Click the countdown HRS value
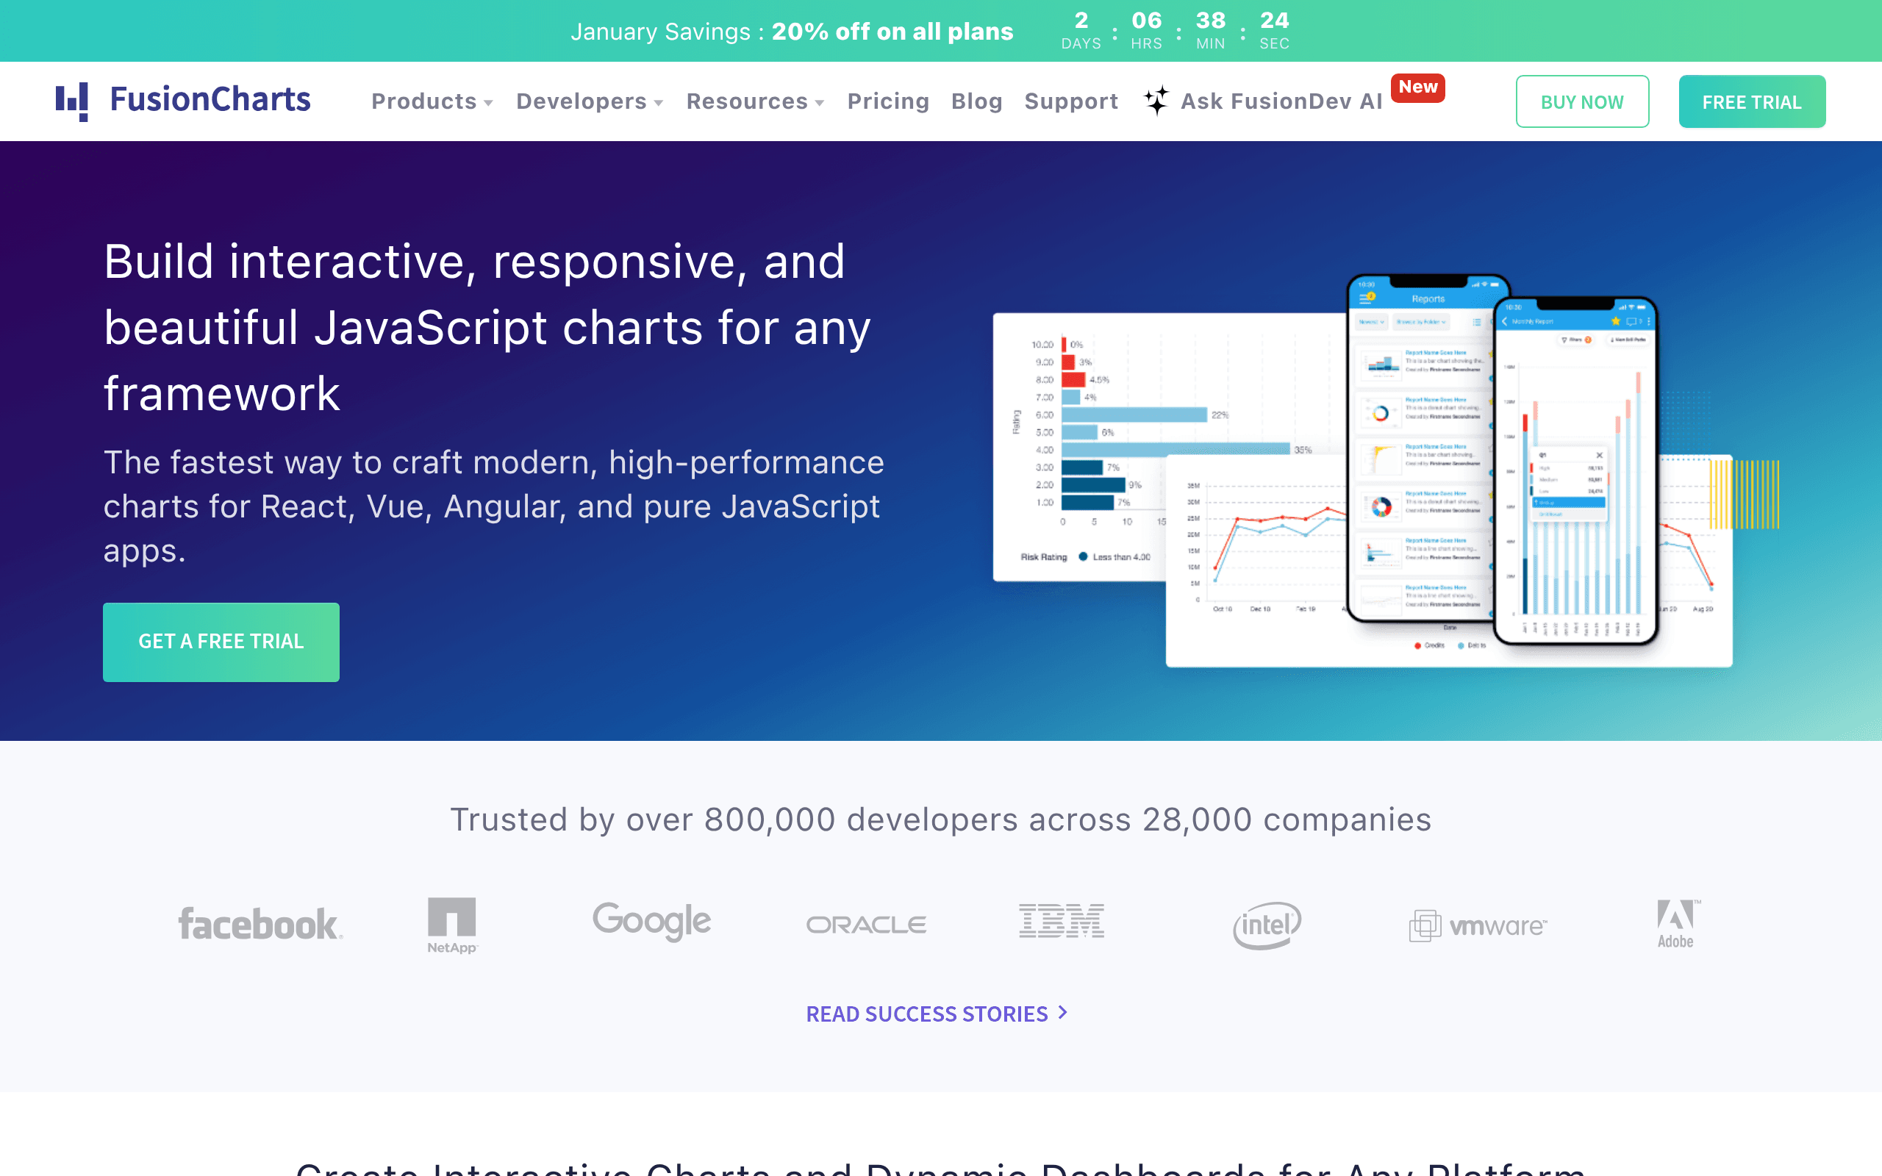Image resolution: width=1882 pixels, height=1176 pixels. (x=1146, y=21)
